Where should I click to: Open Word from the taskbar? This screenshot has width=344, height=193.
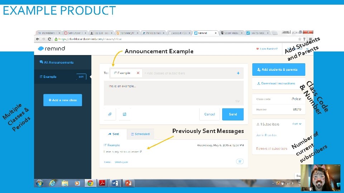pyautogui.click(x=115, y=183)
